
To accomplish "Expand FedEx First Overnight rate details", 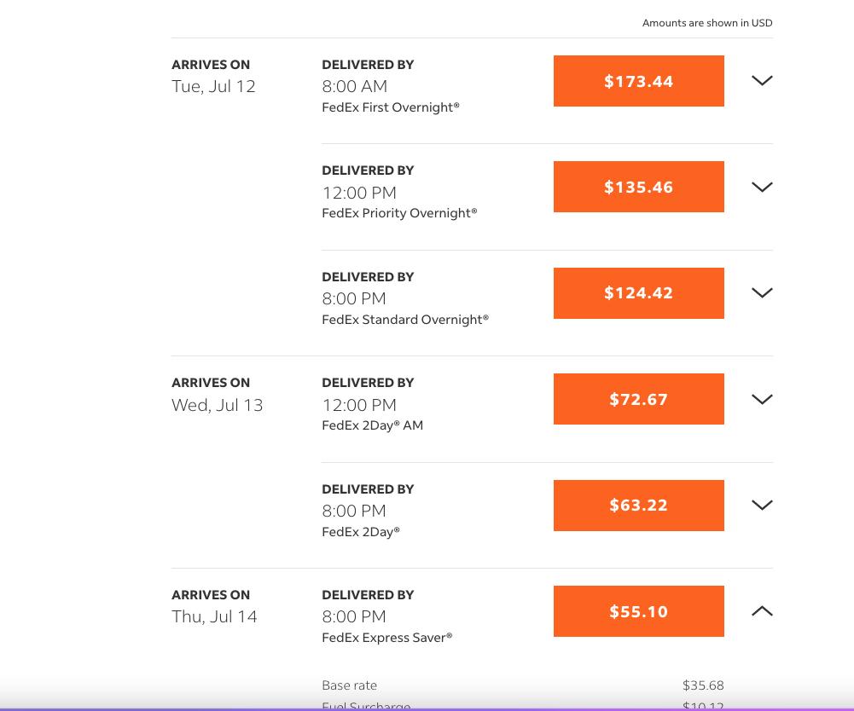I will click(x=762, y=81).
